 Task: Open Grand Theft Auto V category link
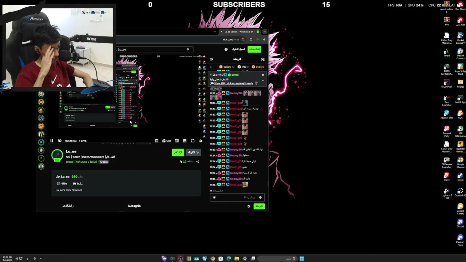click(81, 162)
